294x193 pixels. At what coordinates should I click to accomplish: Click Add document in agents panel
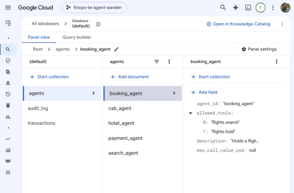click(x=130, y=77)
